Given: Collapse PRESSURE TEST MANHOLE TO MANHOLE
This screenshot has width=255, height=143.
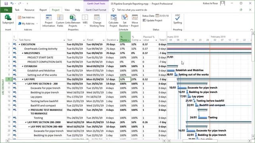Looking at the screenshot, I should (29, 110).
